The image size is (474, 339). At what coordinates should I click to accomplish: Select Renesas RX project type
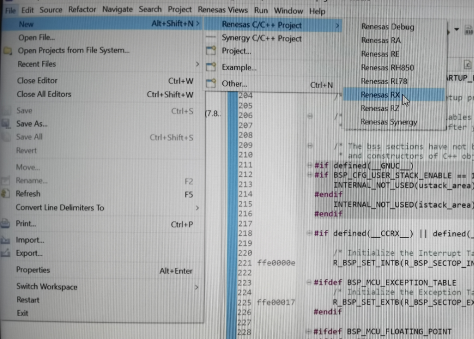pyautogui.click(x=380, y=95)
